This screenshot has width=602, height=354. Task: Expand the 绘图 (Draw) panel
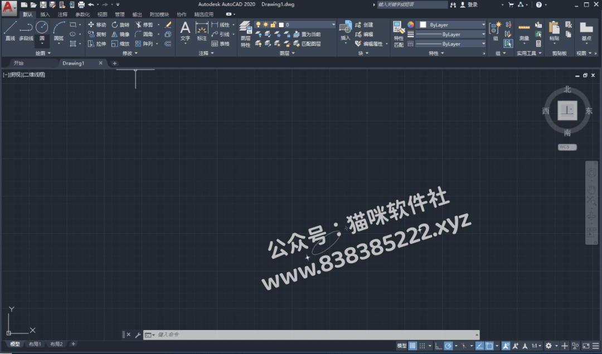pyautogui.click(x=43, y=53)
